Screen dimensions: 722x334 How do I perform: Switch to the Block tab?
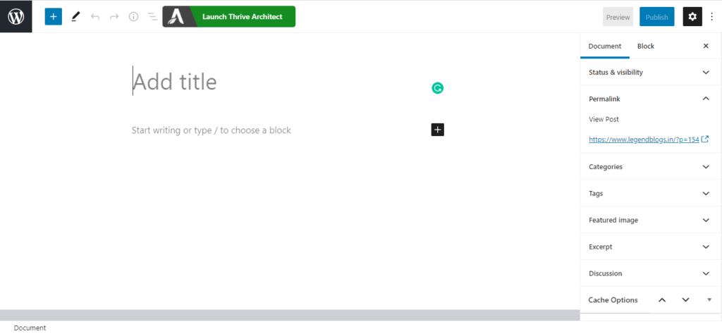(x=646, y=46)
